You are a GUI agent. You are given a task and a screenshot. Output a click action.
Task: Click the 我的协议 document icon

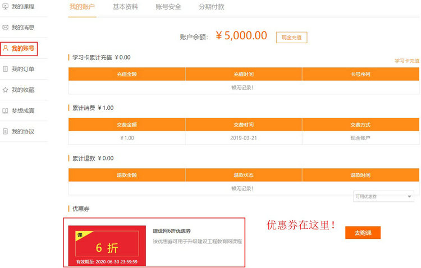pos(6,131)
